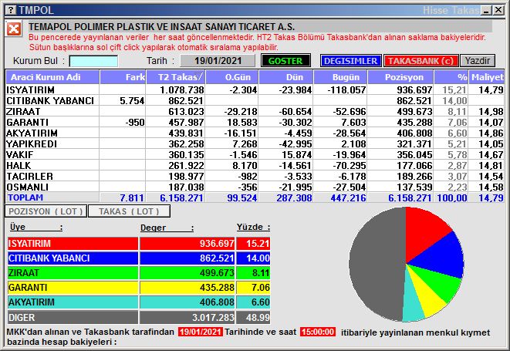
Task: Click the red 15:00:00 time label
Action: point(318,332)
